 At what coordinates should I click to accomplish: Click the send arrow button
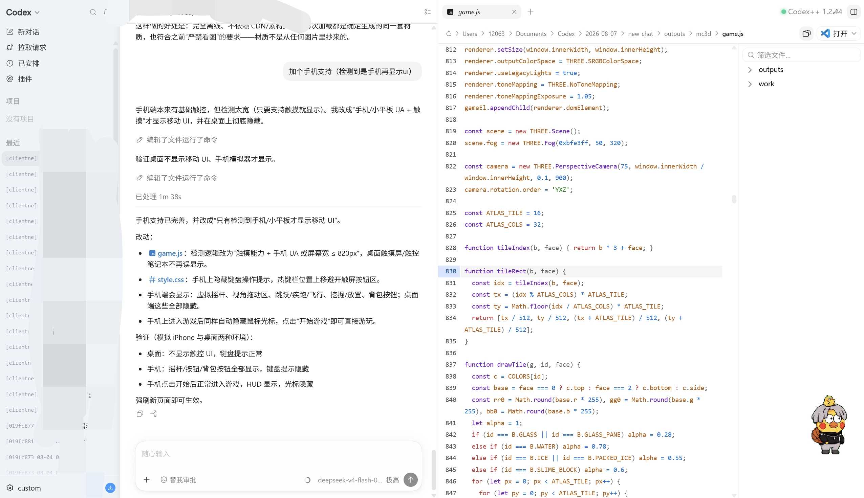click(410, 479)
